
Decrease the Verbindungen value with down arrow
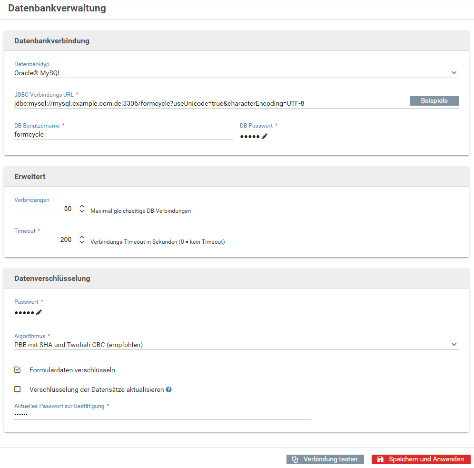coord(82,211)
